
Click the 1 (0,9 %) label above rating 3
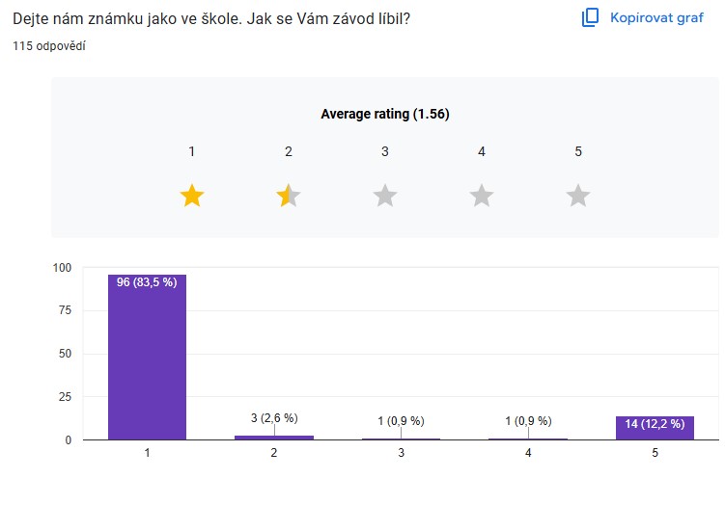click(401, 420)
